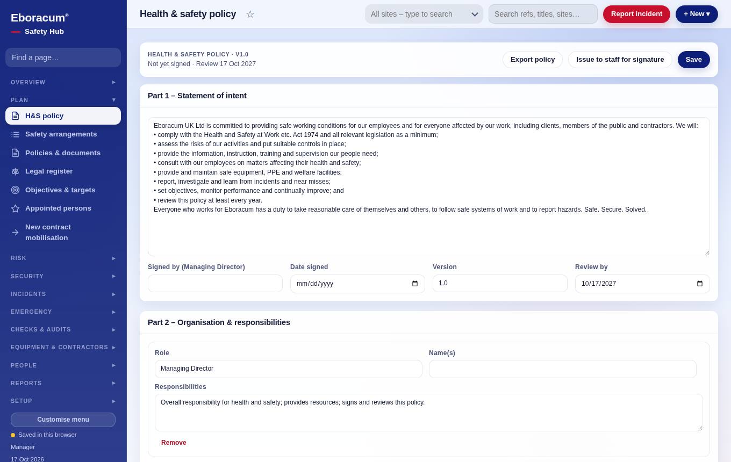Click the Responsibilities text area
731x462 pixels.
click(429, 413)
